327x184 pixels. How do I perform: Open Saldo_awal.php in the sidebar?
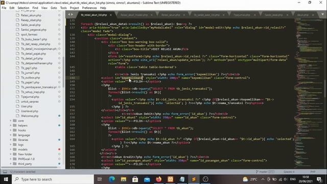[x=31, y=25]
